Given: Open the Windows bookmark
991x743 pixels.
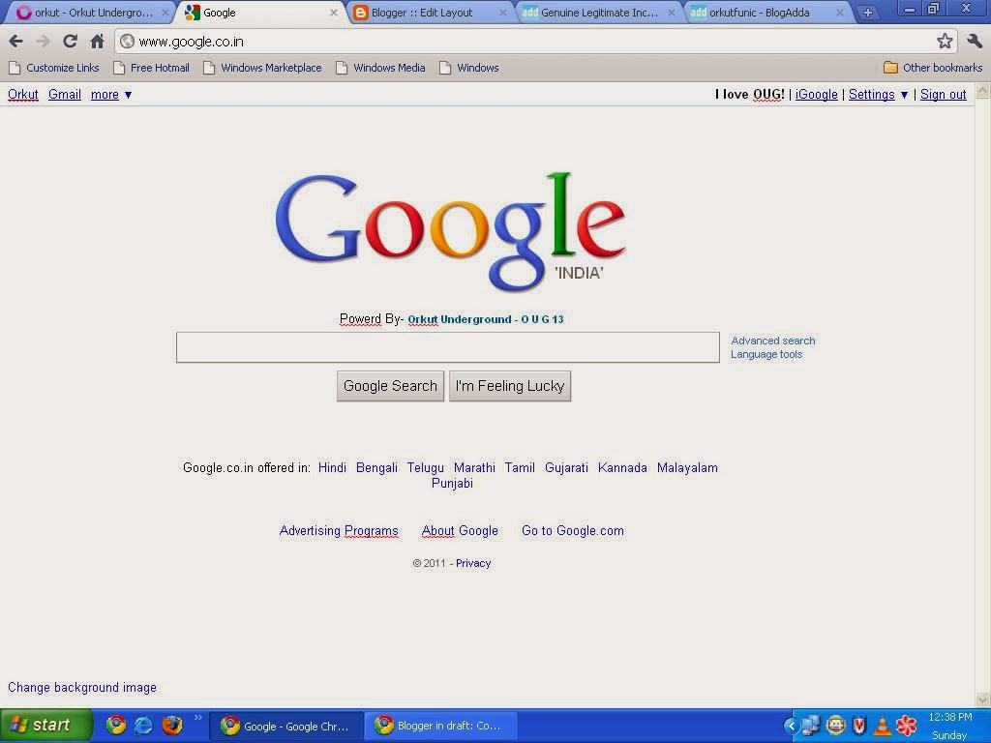Looking at the screenshot, I should point(469,68).
